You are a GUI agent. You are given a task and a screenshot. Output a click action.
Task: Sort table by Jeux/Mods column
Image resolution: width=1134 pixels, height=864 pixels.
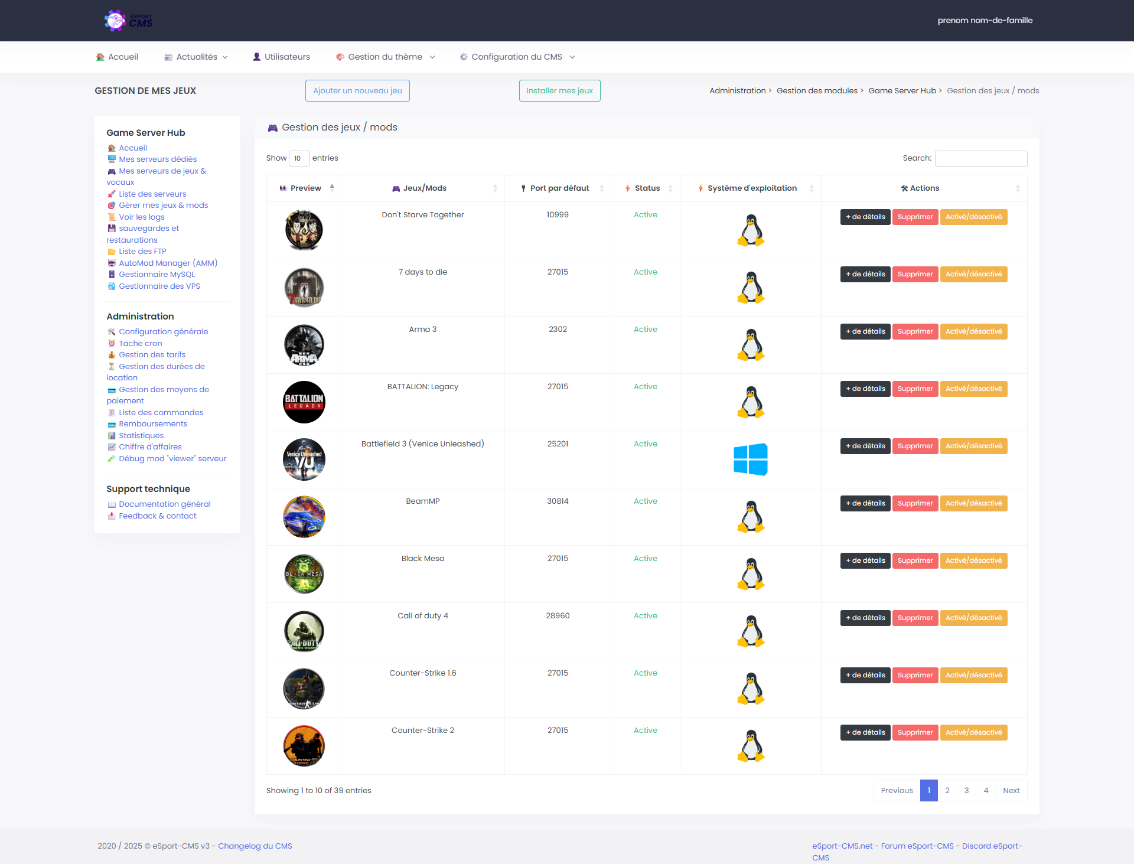[x=423, y=188]
